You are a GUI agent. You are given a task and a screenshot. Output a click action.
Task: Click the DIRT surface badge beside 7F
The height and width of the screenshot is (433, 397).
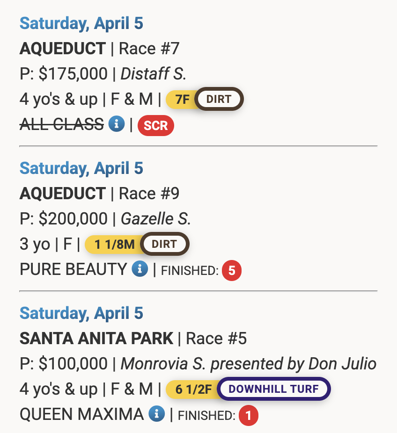(219, 100)
